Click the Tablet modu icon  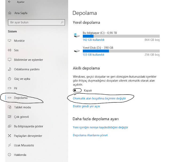click(x=10, y=107)
